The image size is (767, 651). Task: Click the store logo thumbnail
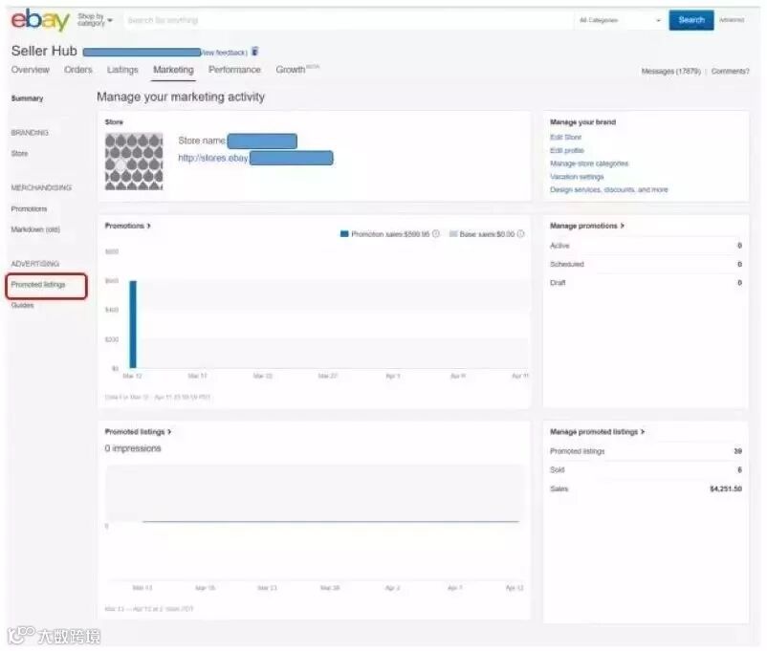point(134,162)
